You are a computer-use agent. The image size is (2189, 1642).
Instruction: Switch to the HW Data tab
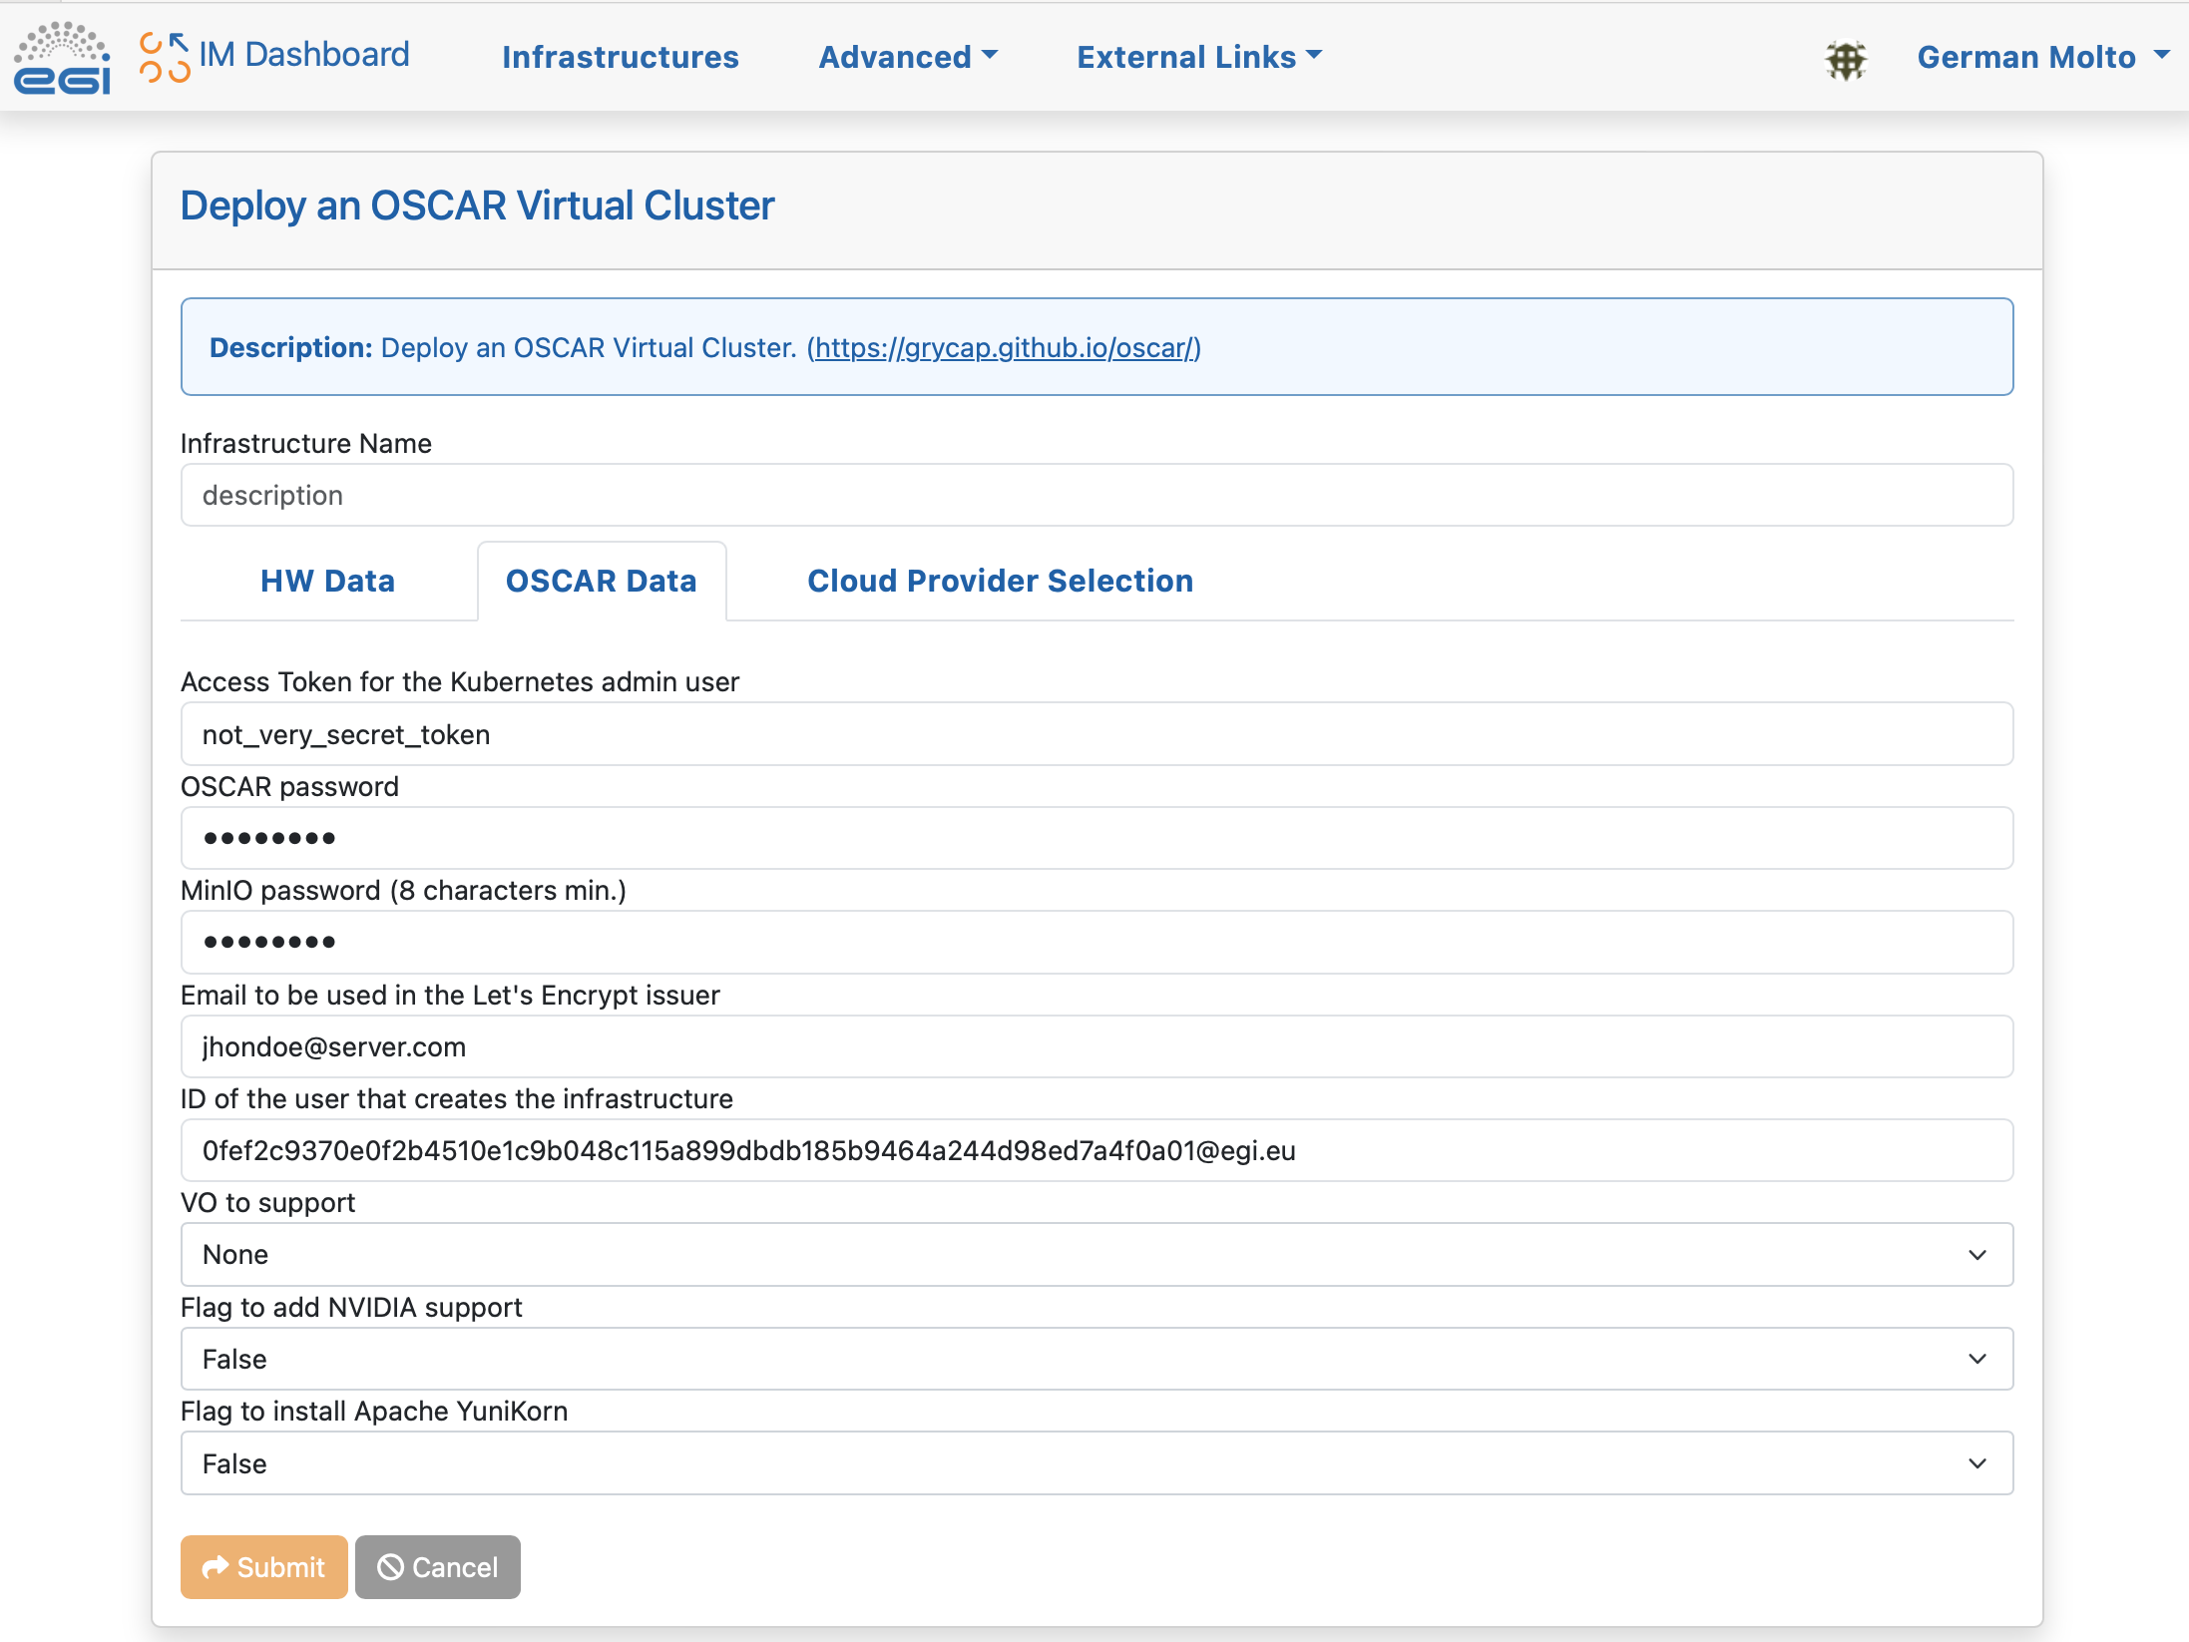[x=327, y=581]
